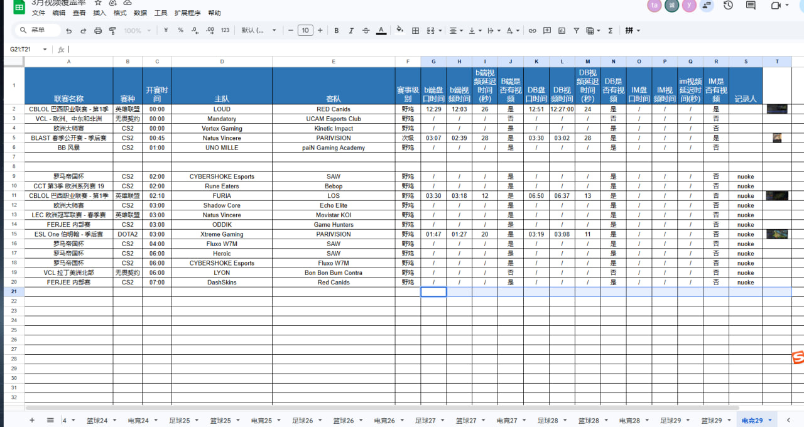Open comments panel icon
804x427 pixels.
coord(751,5)
